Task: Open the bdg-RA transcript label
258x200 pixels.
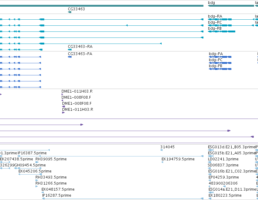Action: coord(215,16)
